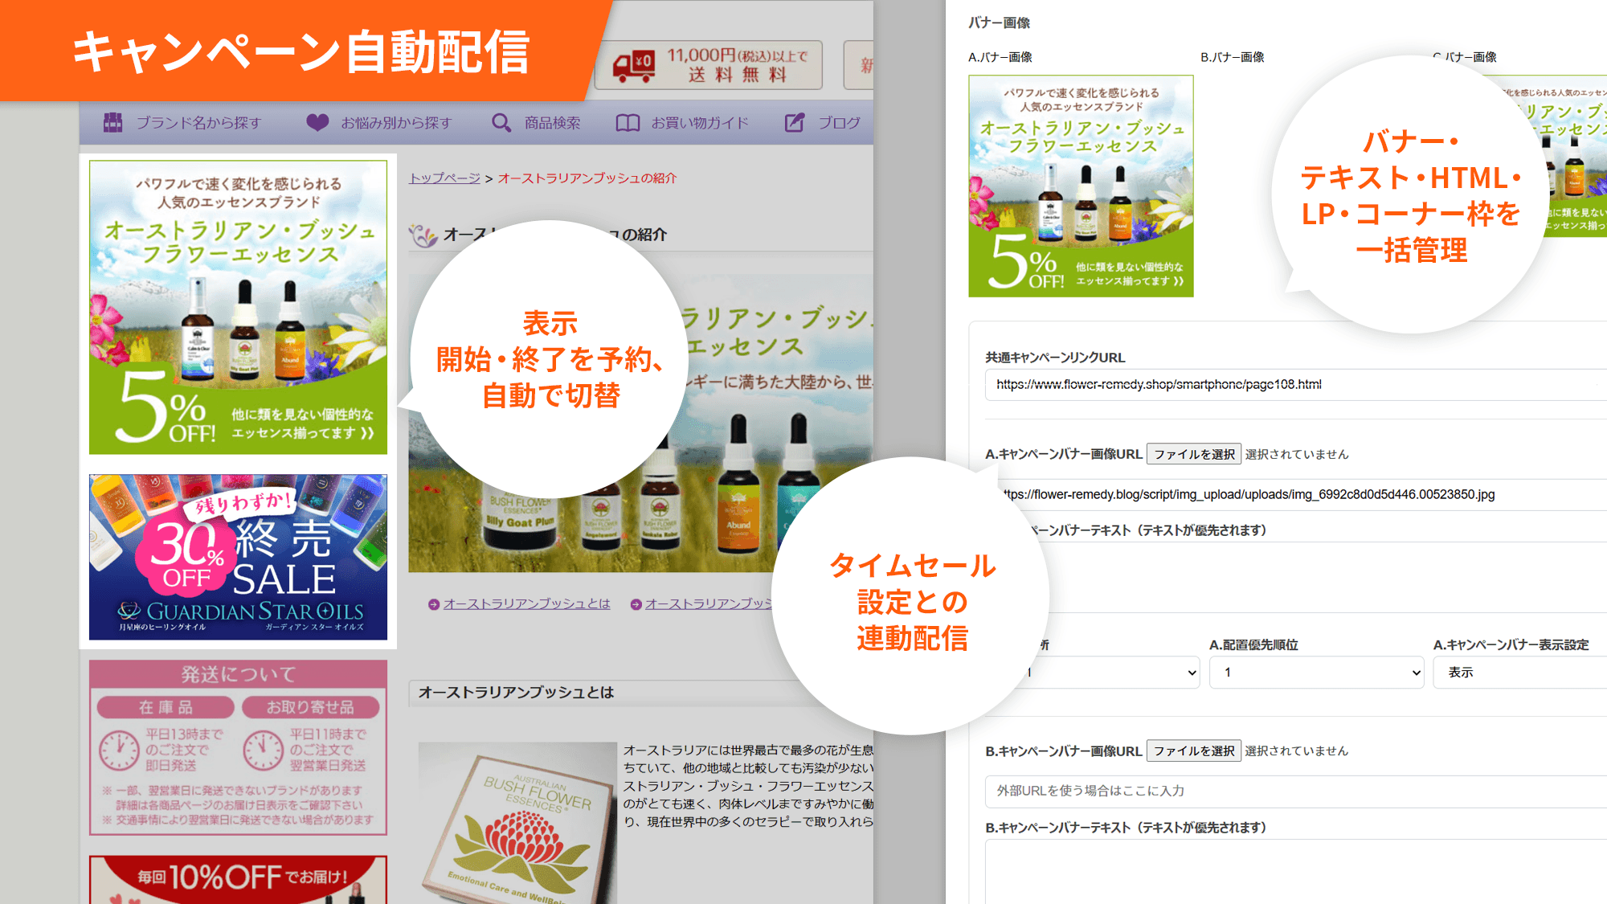The image size is (1607, 904).
Task: Click ファイルを選択 for A campaign banner
Action: pyautogui.click(x=1194, y=454)
